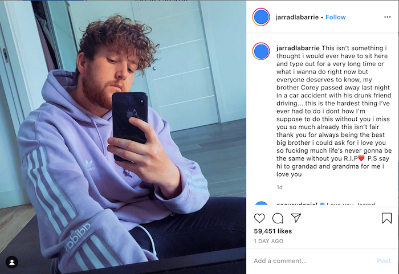Screen dimensions: 399x274
Task: Open jarradlabarrie username in header
Action: (297, 17)
